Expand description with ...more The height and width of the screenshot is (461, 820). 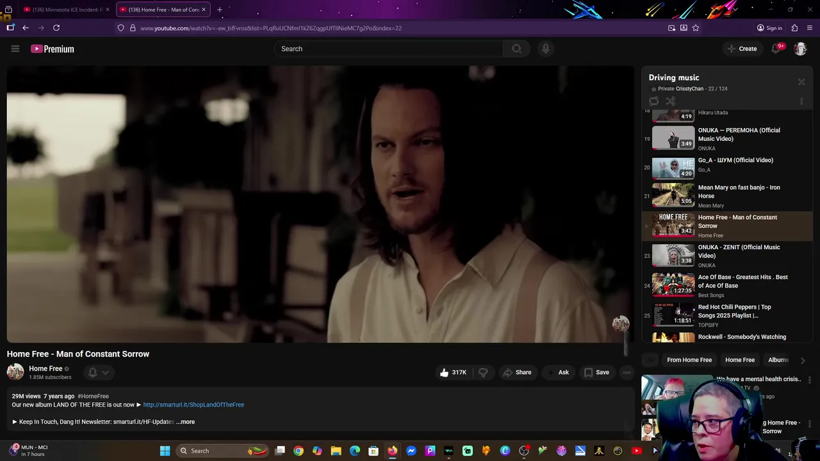(186, 422)
